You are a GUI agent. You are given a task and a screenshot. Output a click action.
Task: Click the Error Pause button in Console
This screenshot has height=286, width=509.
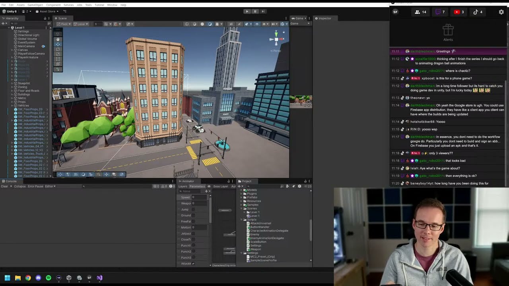pyautogui.click(x=35, y=186)
